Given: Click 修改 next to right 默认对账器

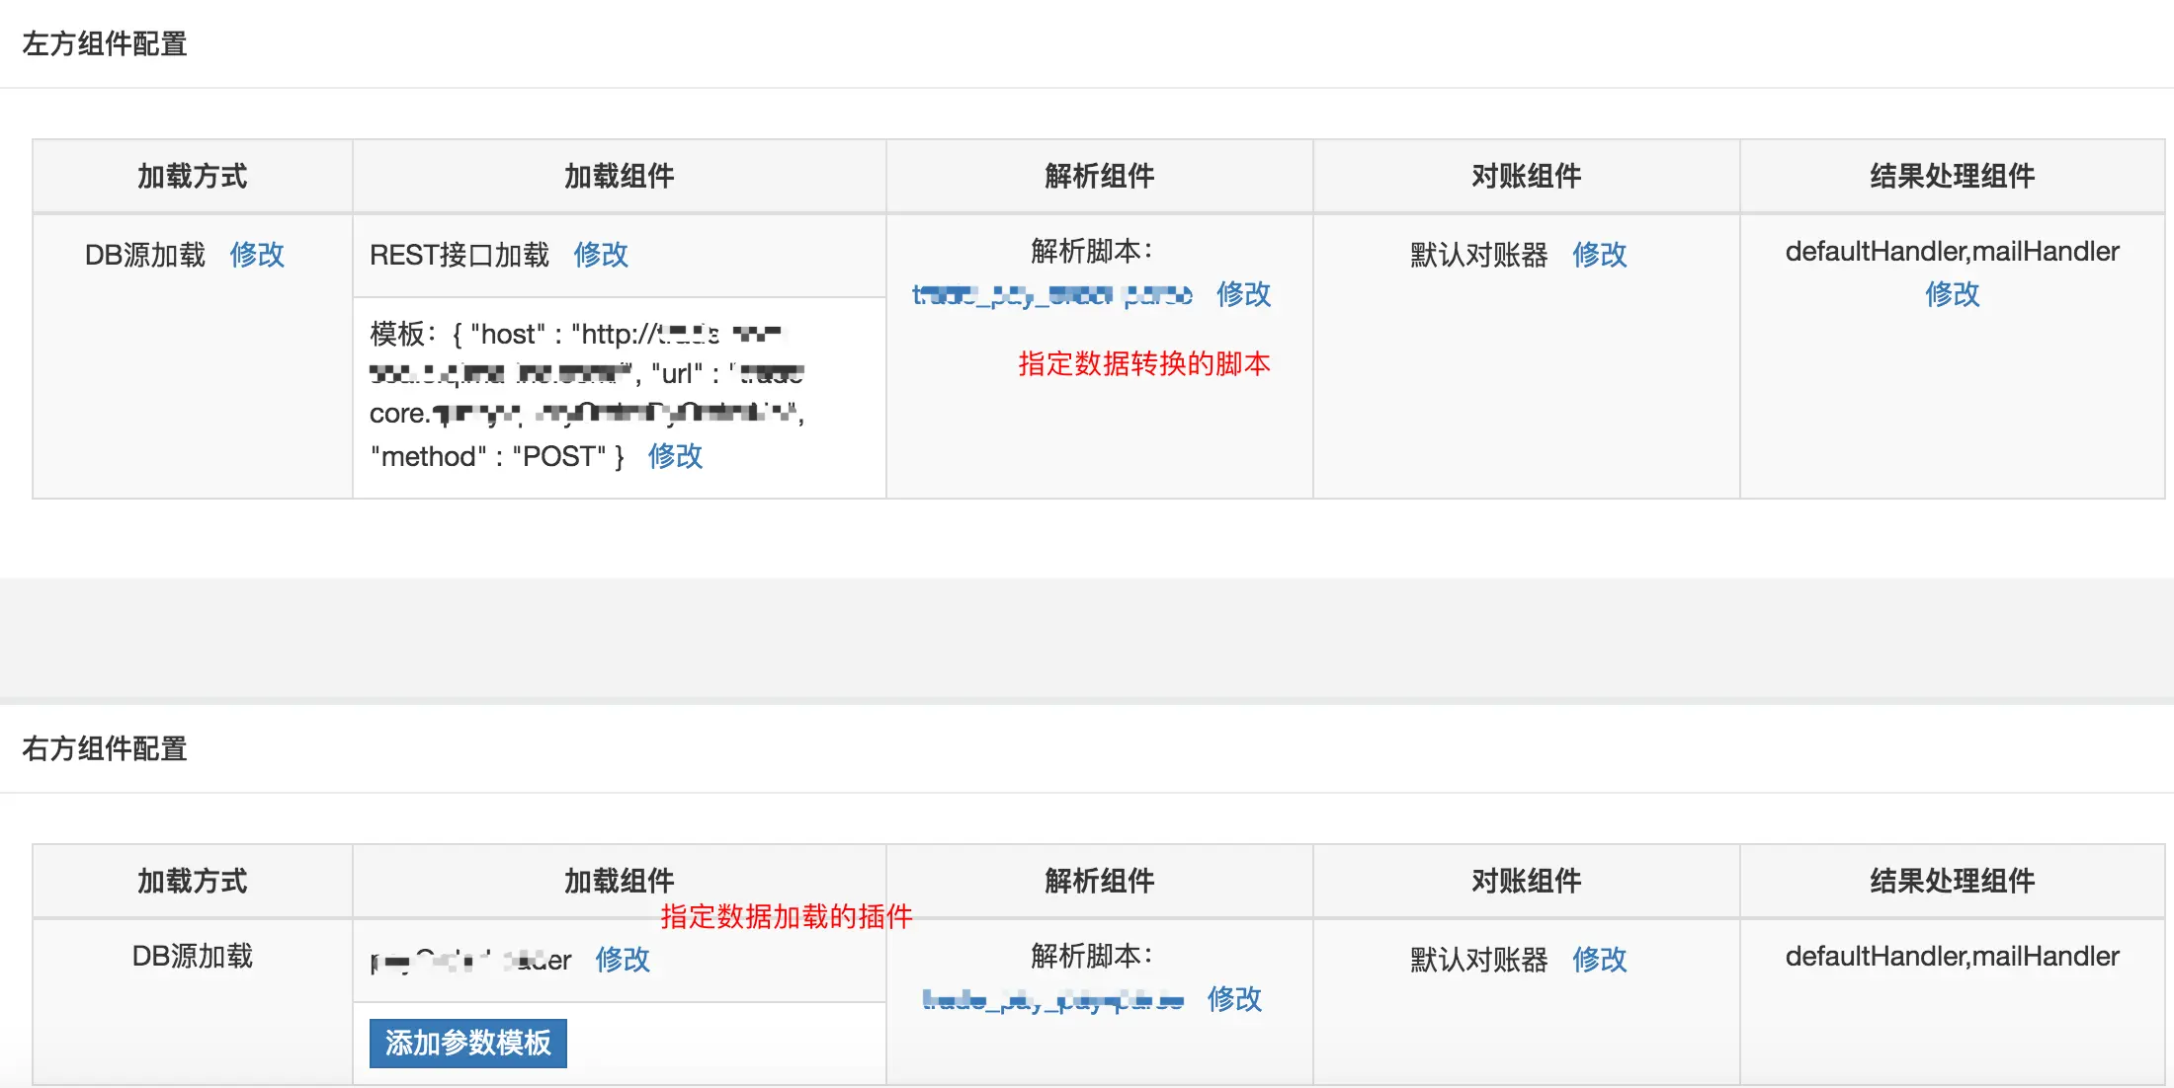Looking at the screenshot, I should pyautogui.click(x=1599, y=960).
